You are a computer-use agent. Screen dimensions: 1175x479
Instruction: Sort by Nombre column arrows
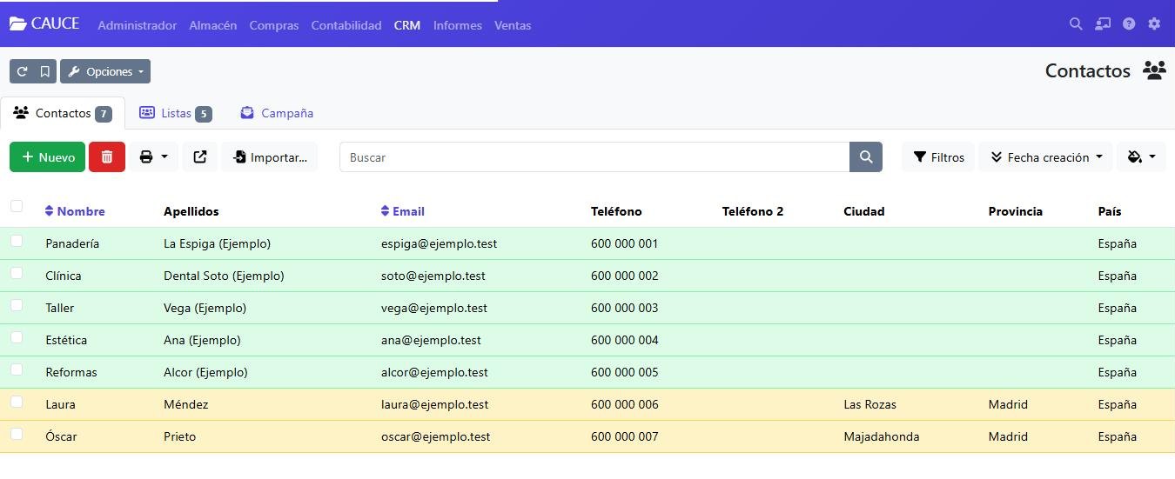pyautogui.click(x=50, y=211)
